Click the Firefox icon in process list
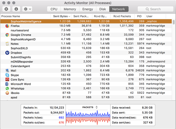 7,26
